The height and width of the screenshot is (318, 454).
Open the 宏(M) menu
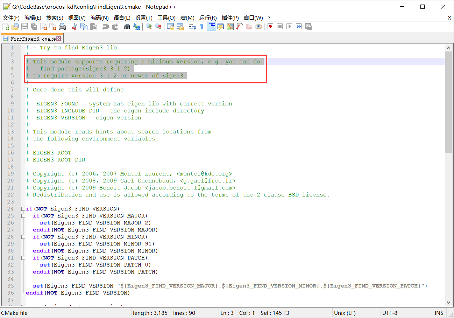(187, 18)
